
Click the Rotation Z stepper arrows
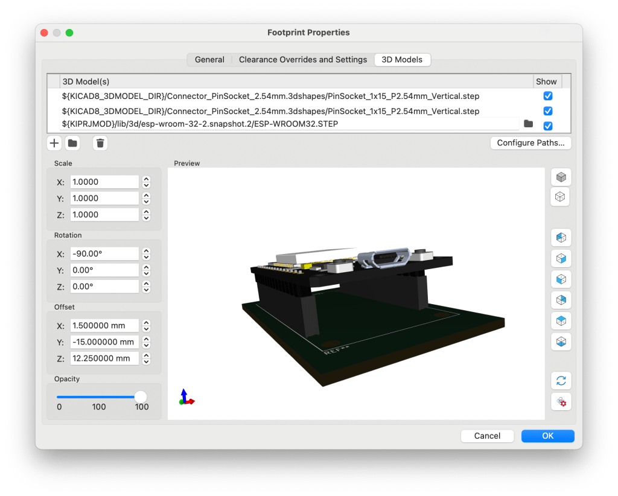click(146, 287)
